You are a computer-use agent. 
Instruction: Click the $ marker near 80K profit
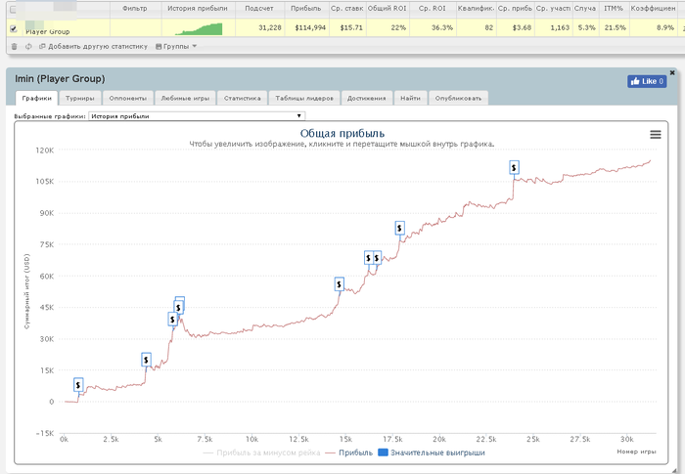pyautogui.click(x=399, y=229)
